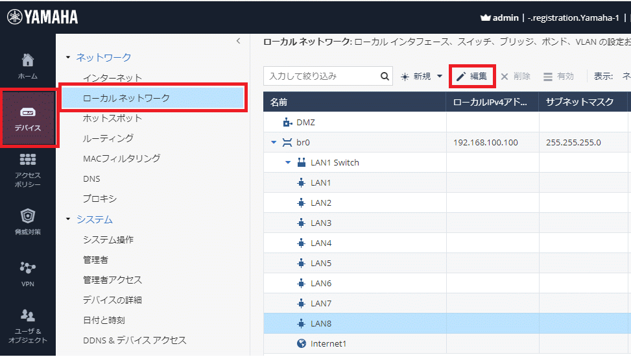631x357 pixels.
Task: Open the New dropdown menu
Action: [x=422, y=77]
